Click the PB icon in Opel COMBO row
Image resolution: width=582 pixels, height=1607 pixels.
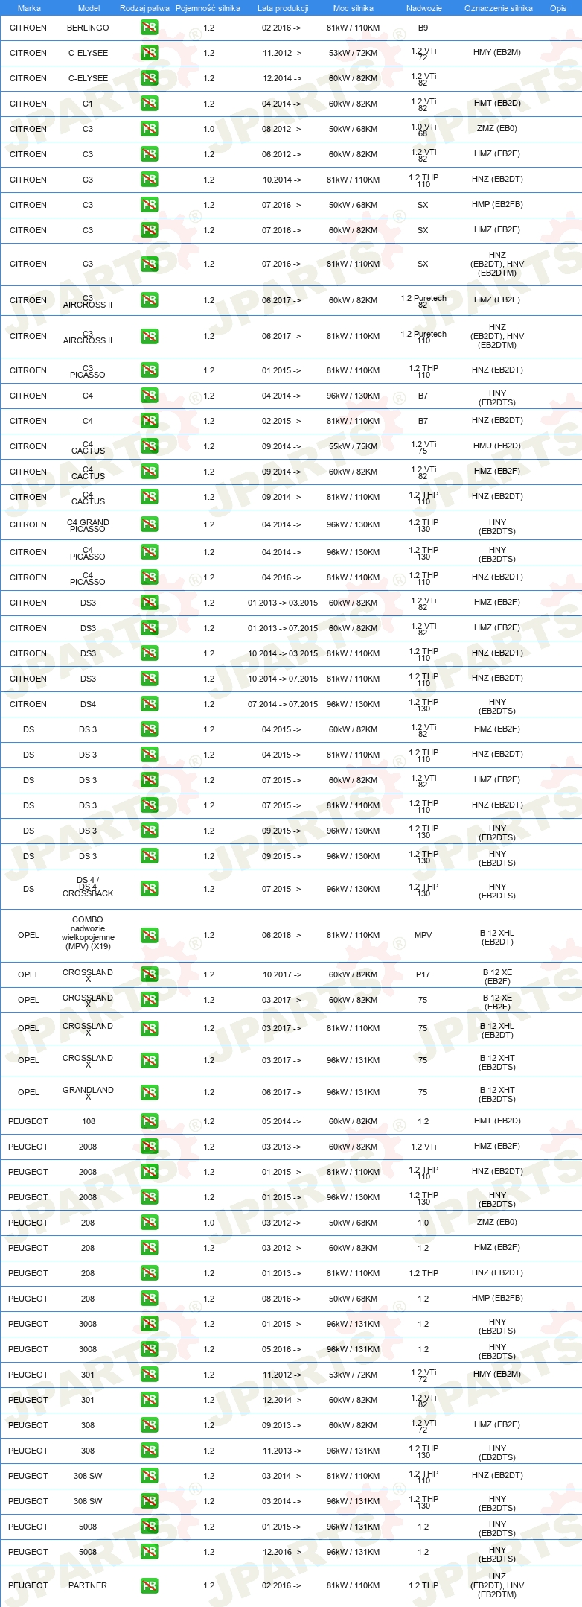click(149, 935)
